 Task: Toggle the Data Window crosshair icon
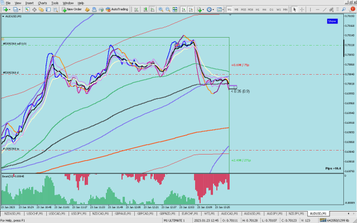click(34, 10)
